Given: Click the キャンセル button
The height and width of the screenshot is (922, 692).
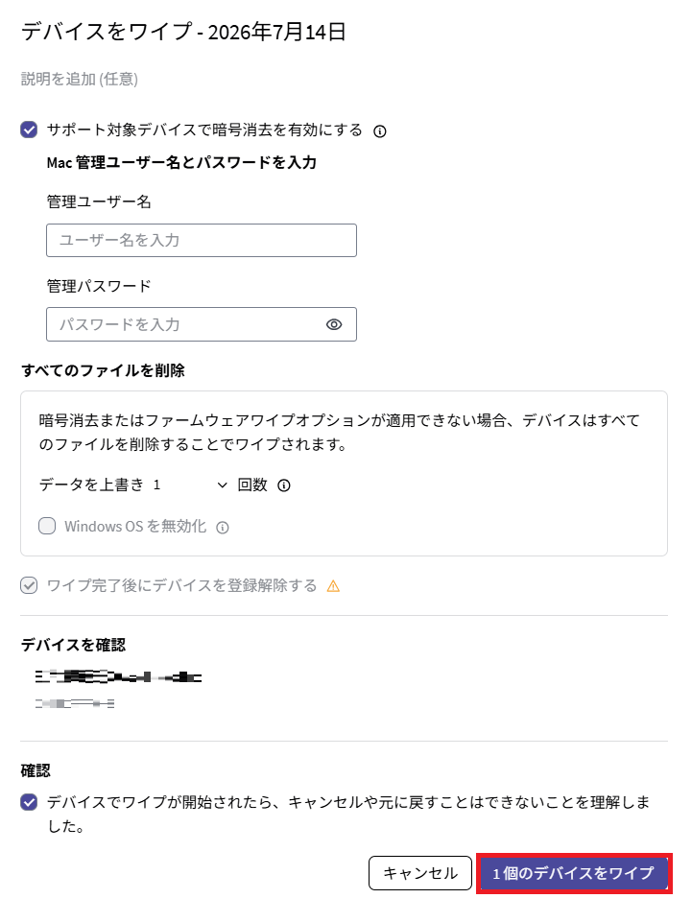Looking at the screenshot, I should 420,873.
